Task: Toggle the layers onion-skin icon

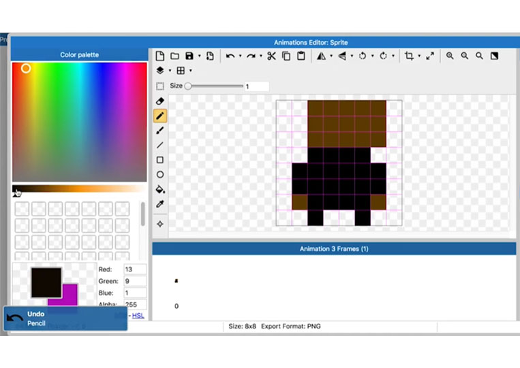Action: click(x=160, y=71)
